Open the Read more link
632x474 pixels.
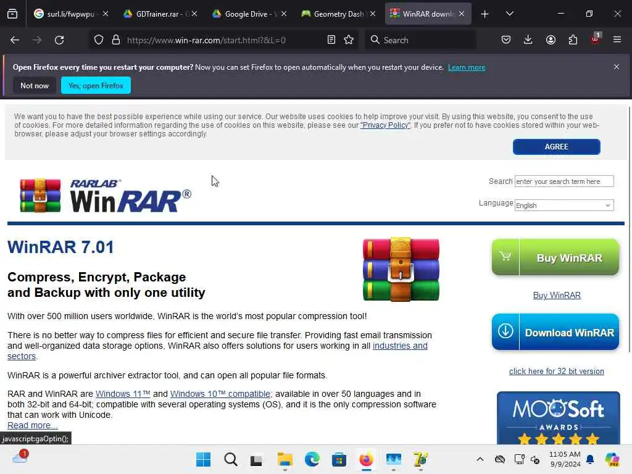(32, 425)
